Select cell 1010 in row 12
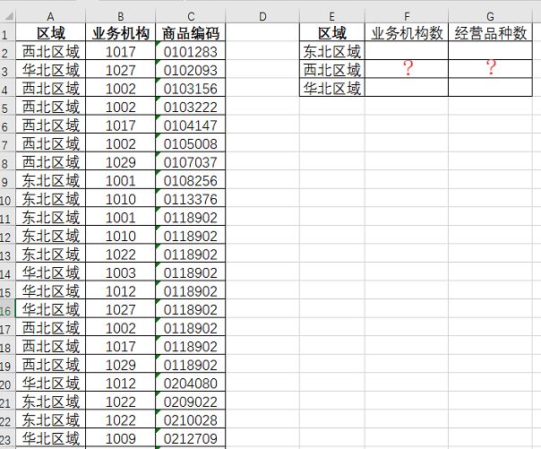 (x=120, y=236)
